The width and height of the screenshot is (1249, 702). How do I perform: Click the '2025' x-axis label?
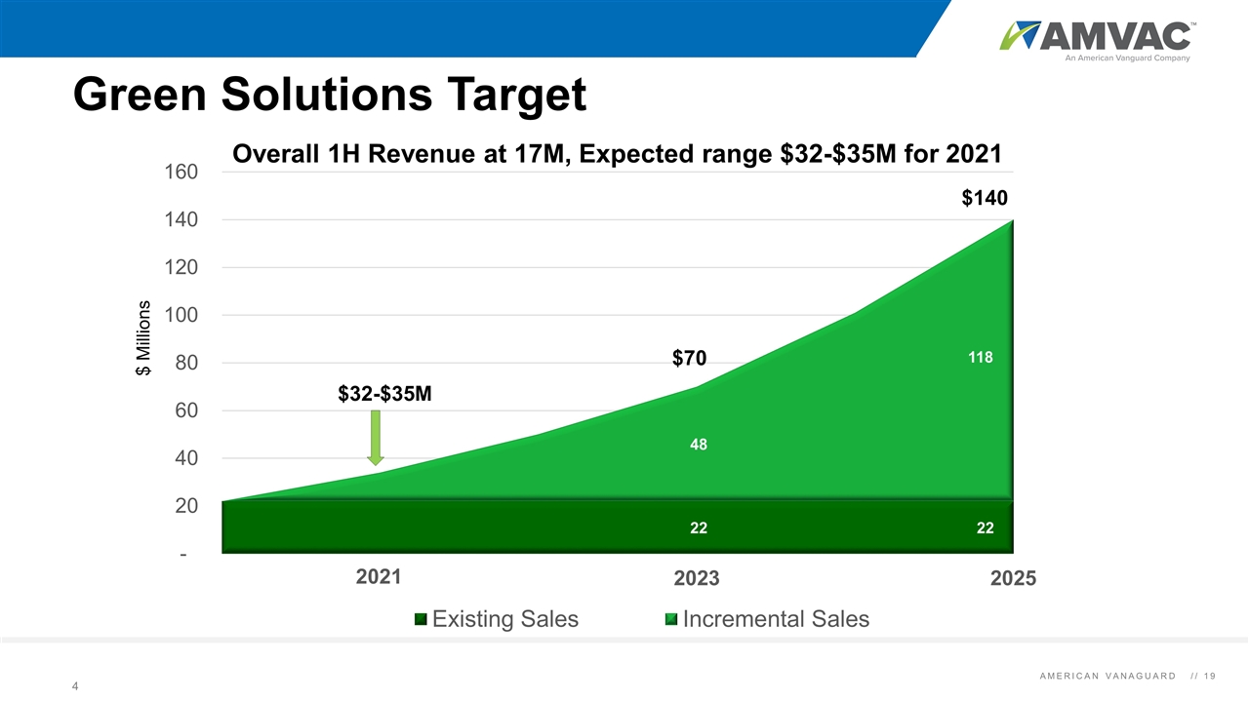[x=1014, y=579]
